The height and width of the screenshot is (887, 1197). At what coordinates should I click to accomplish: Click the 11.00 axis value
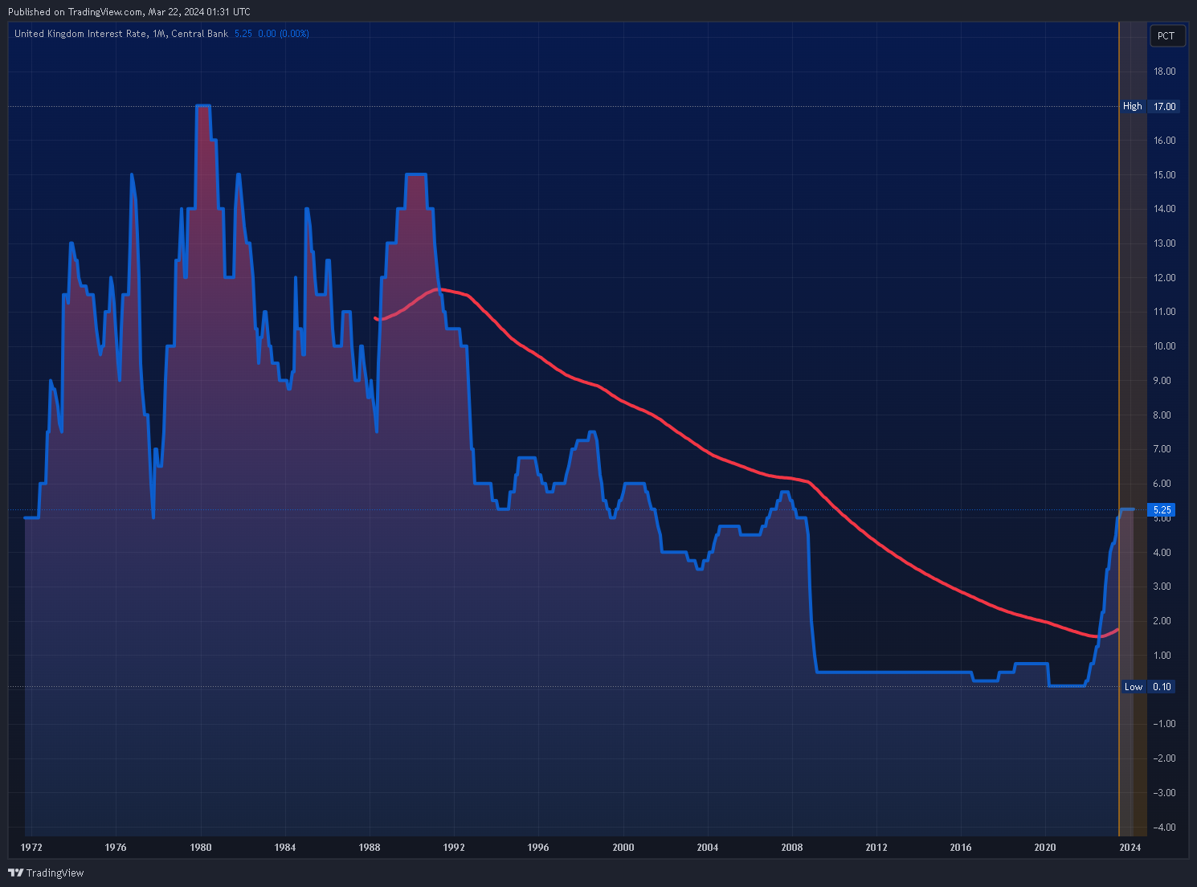click(x=1164, y=312)
